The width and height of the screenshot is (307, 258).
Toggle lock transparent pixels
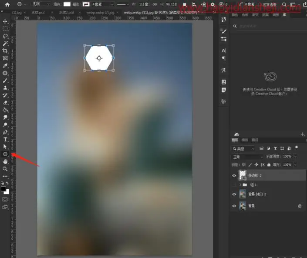tap(244, 165)
